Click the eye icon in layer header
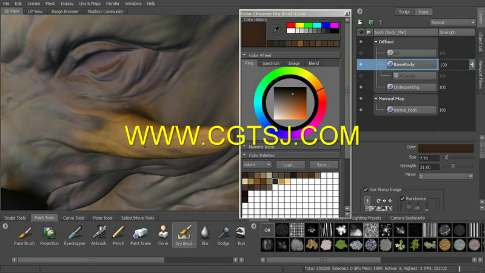 coord(361,32)
